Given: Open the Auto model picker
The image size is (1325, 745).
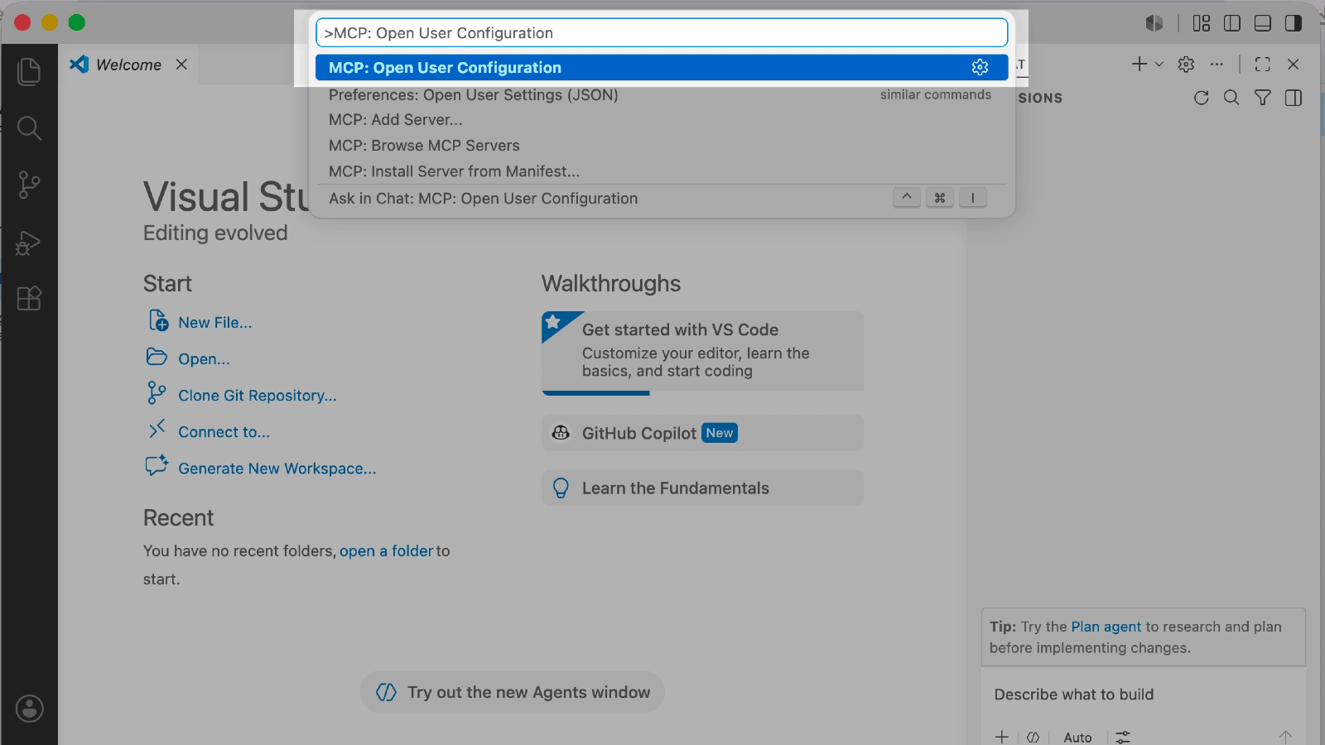Looking at the screenshot, I should (x=1077, y=737).
